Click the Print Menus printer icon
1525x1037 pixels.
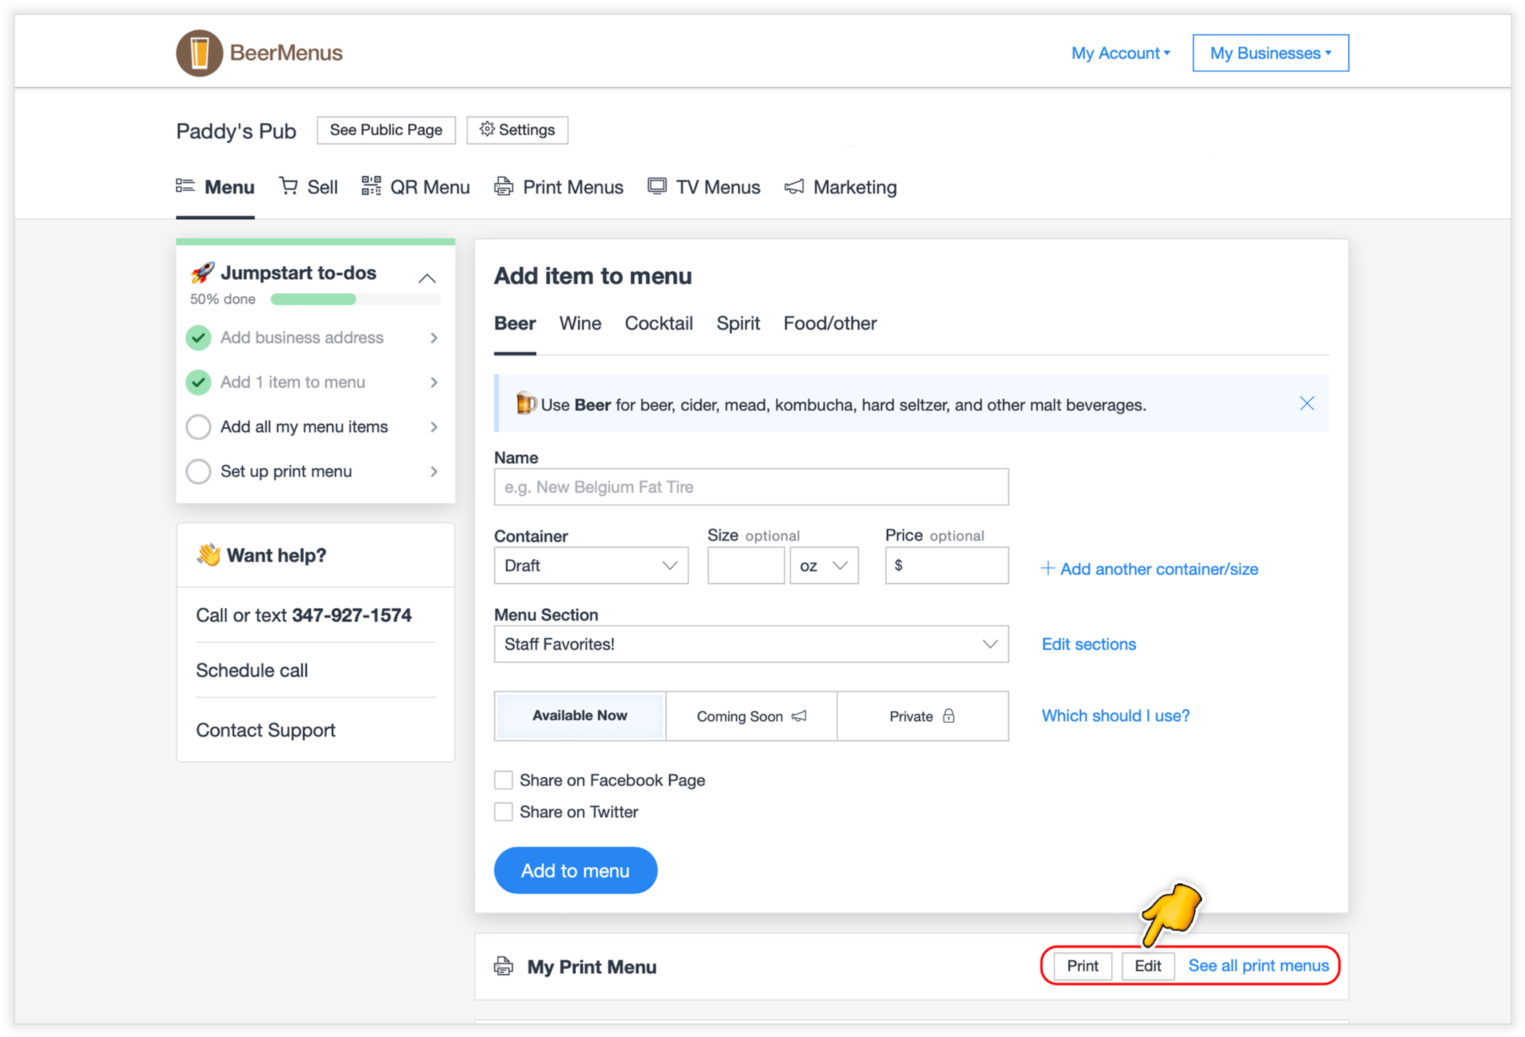(x=503, y=187)
